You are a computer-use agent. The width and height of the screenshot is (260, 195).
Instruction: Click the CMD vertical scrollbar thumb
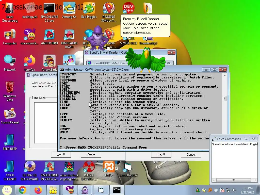coord(224,99)
